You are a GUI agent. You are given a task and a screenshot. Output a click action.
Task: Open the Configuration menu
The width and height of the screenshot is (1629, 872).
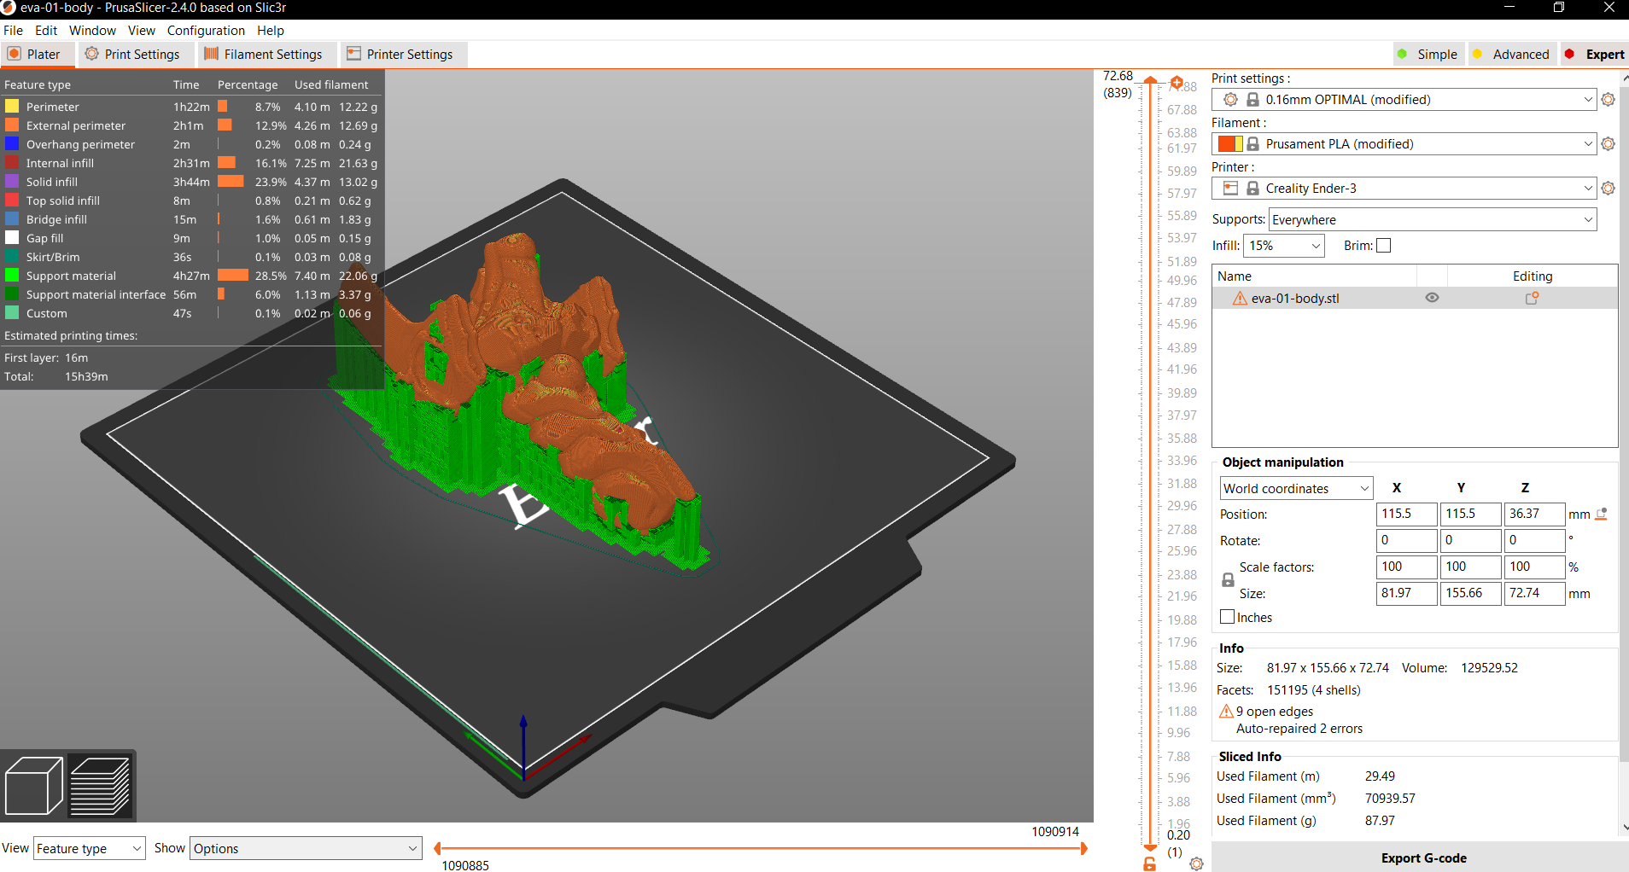pos(206,30)
